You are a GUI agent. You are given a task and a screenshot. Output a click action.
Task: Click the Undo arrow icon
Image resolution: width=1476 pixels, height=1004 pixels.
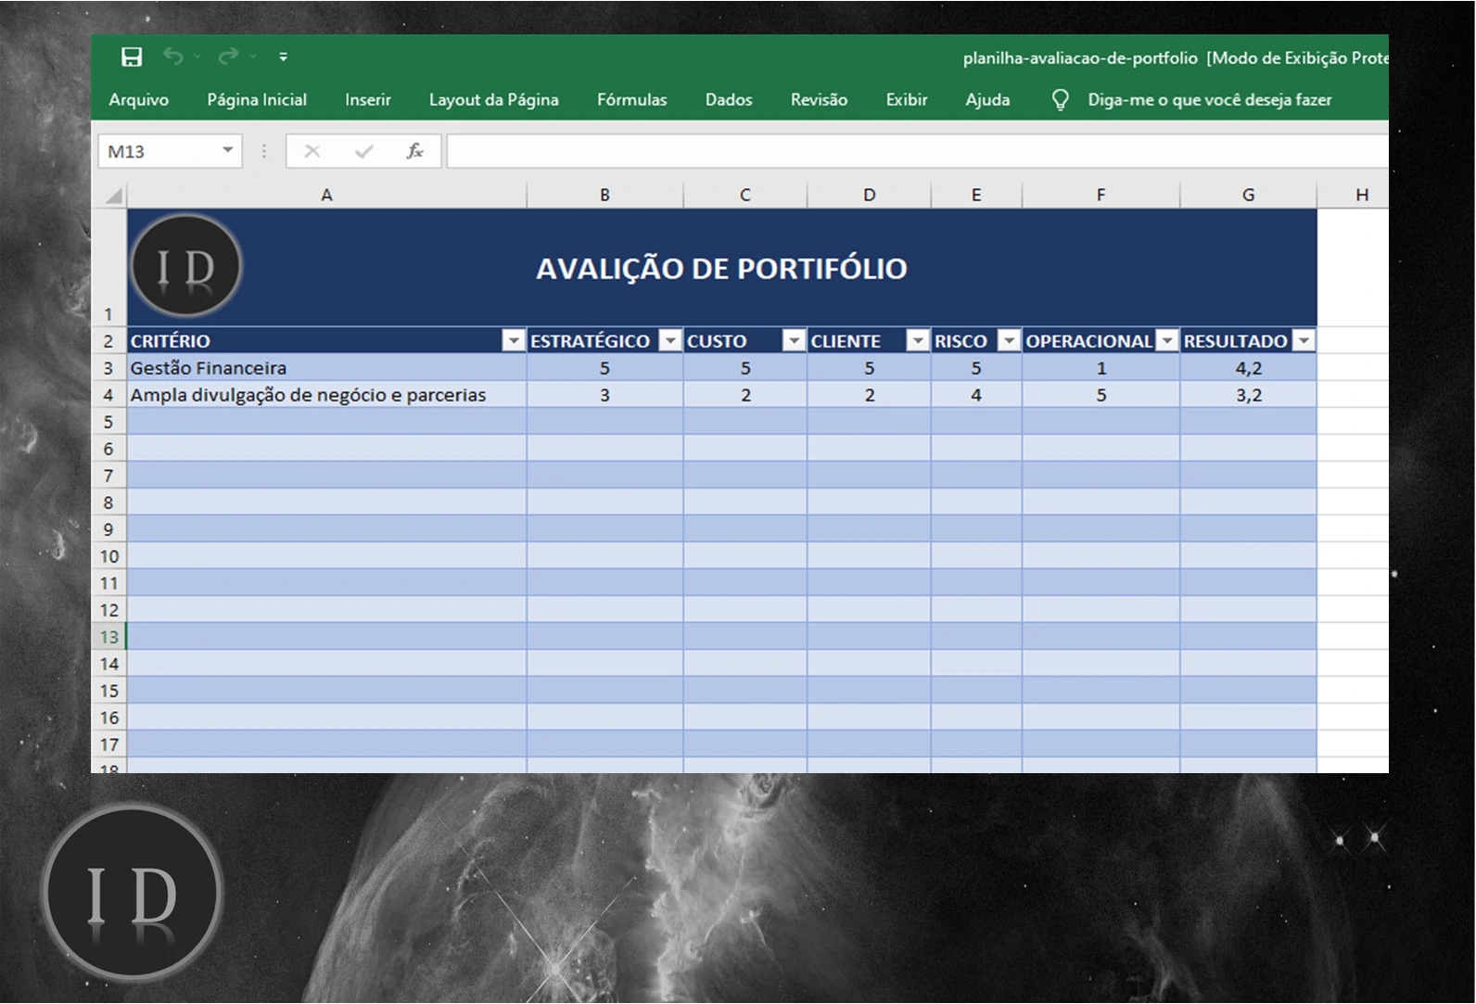pos(172,57)
